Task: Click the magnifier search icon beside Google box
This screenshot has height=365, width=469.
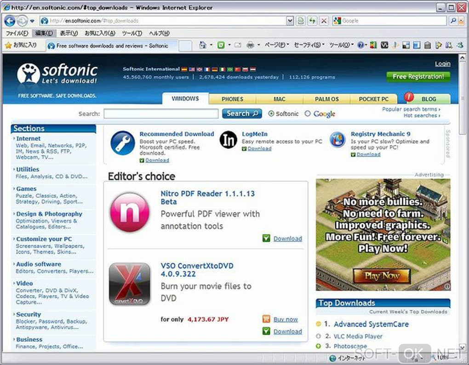Action: click(453, 21)
